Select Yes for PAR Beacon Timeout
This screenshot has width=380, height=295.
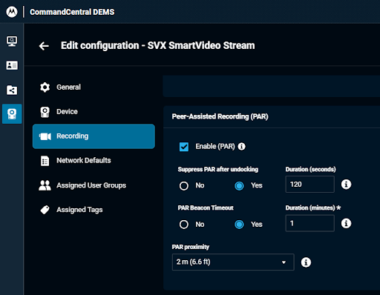[x=239, y=225]
